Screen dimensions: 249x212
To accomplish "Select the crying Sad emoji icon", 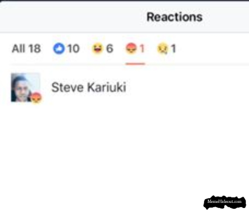I will click(x=162, y=49).
